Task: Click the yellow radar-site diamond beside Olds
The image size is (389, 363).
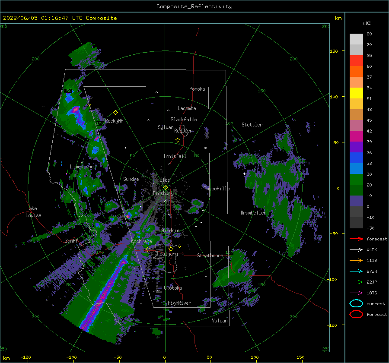Action: coord(165,188)
